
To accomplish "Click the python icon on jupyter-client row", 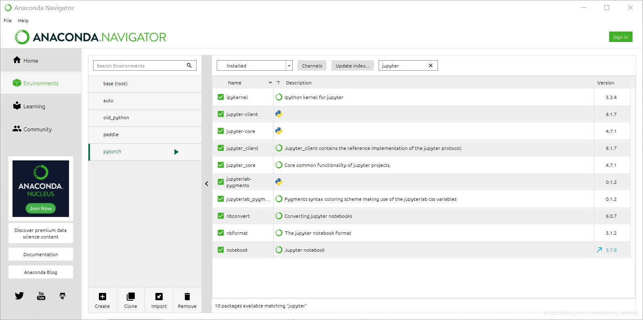I will click(279, 114).
